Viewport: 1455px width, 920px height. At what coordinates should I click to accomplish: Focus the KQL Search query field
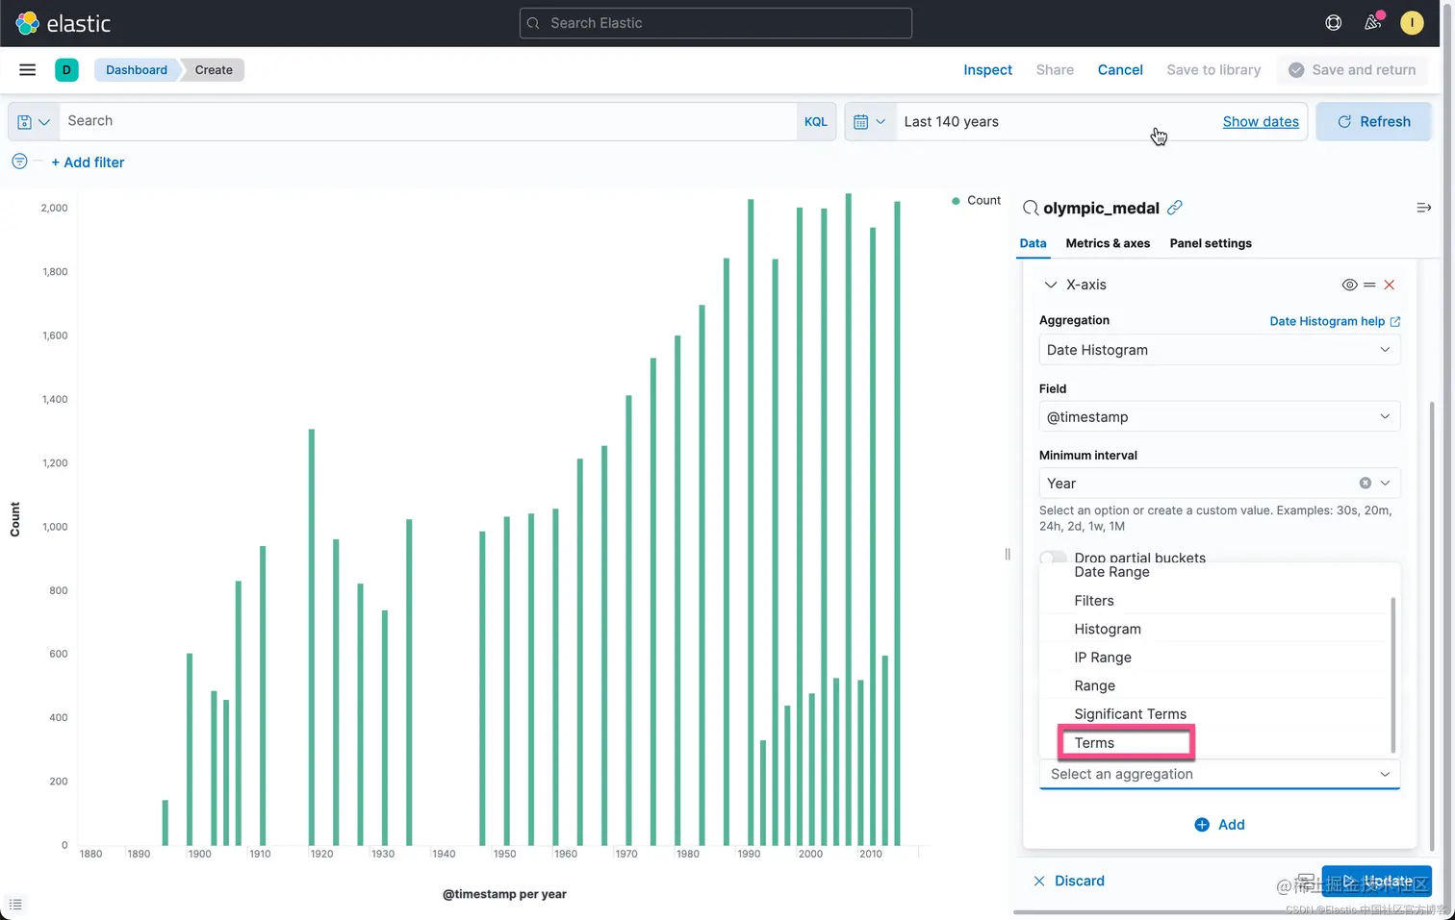pyautogui.click(x=427, y=121)
